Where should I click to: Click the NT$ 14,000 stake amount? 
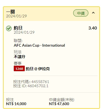[x=16, y=104]
